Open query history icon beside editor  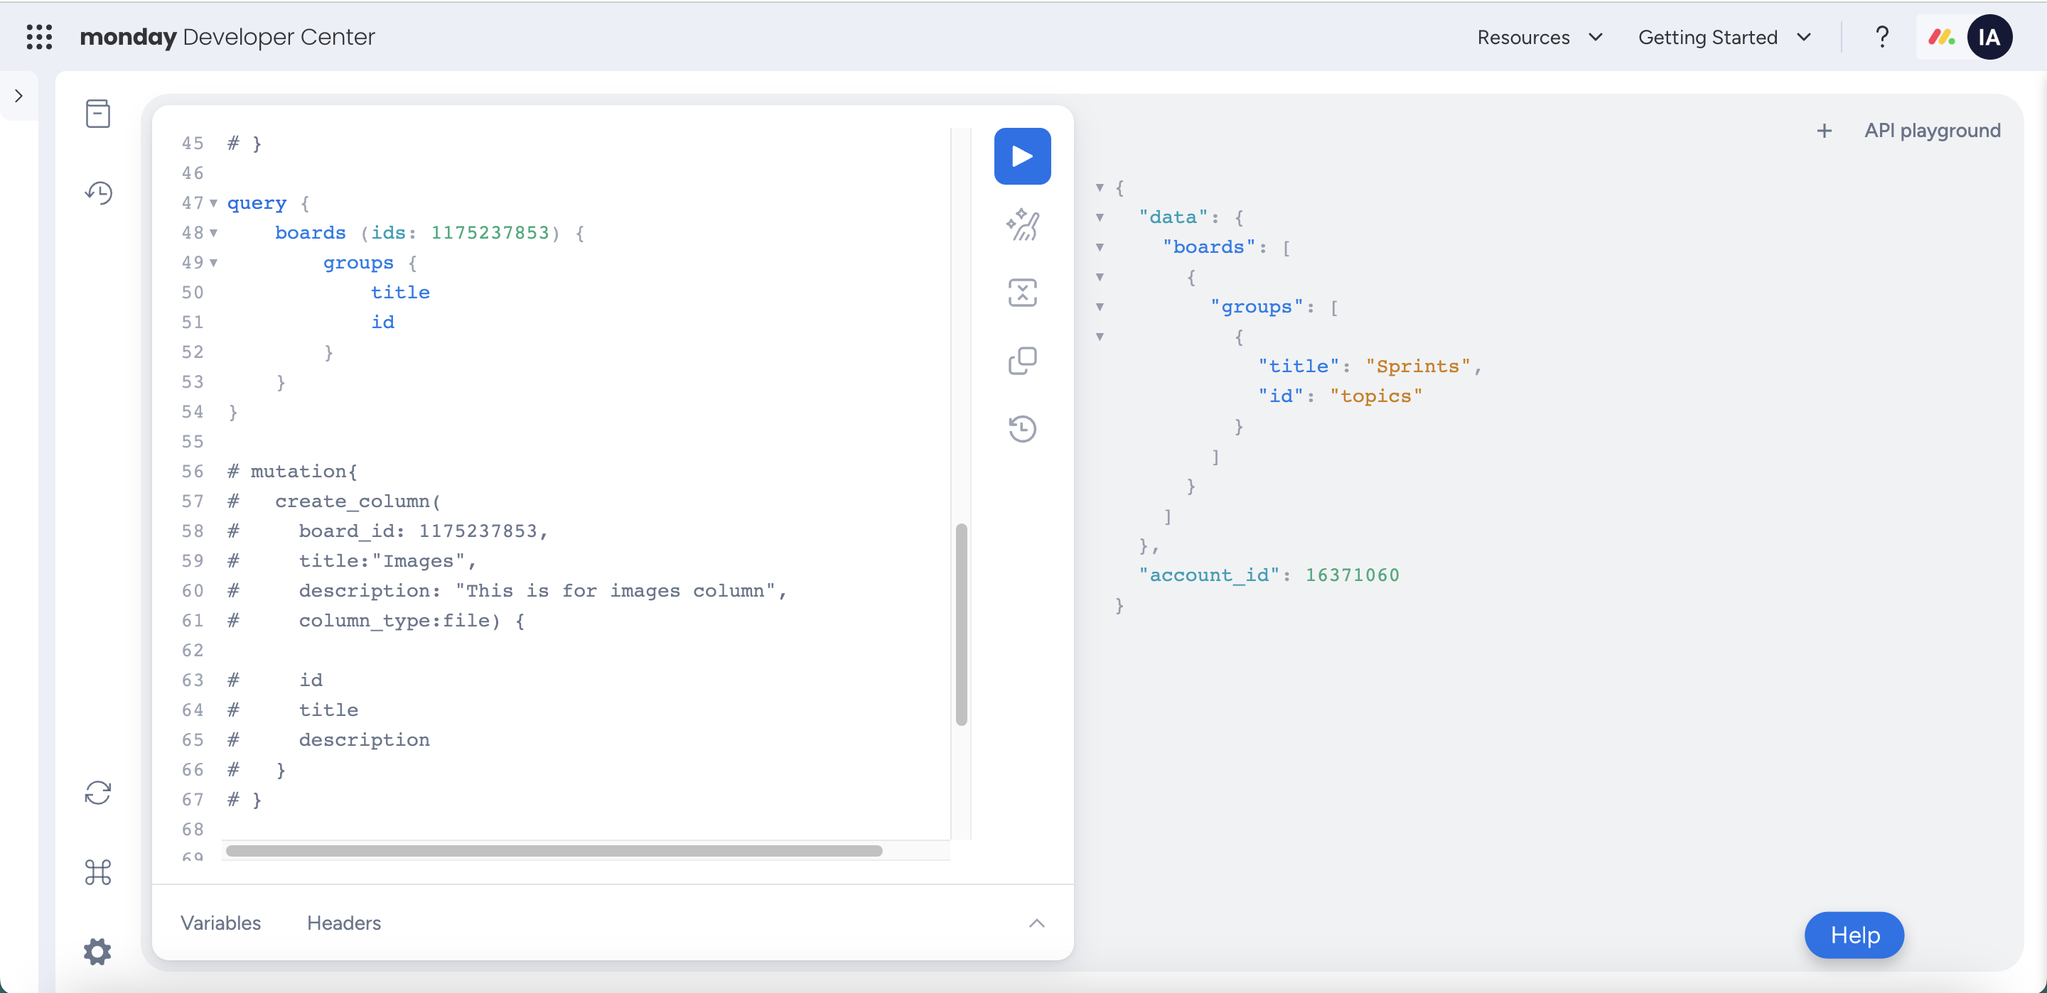[1022, 429]
